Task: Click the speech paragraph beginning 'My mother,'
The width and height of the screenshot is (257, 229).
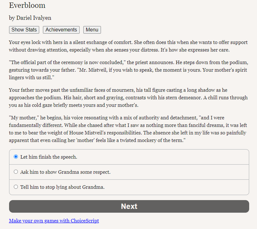Action: pyautogui.click(x=128, y=129)
